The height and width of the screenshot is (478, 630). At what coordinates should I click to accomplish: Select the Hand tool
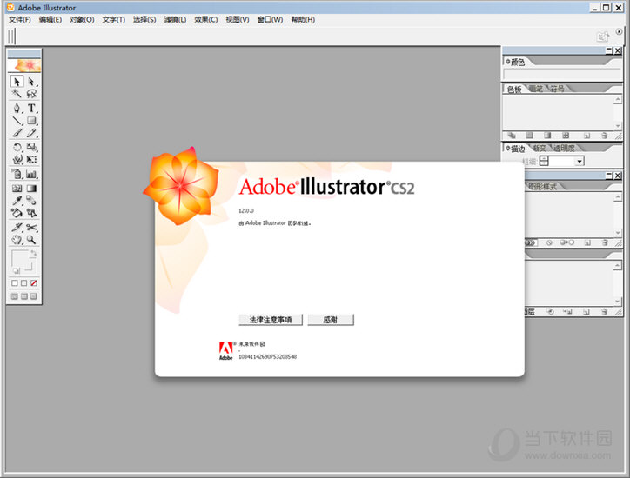point(17,240)
